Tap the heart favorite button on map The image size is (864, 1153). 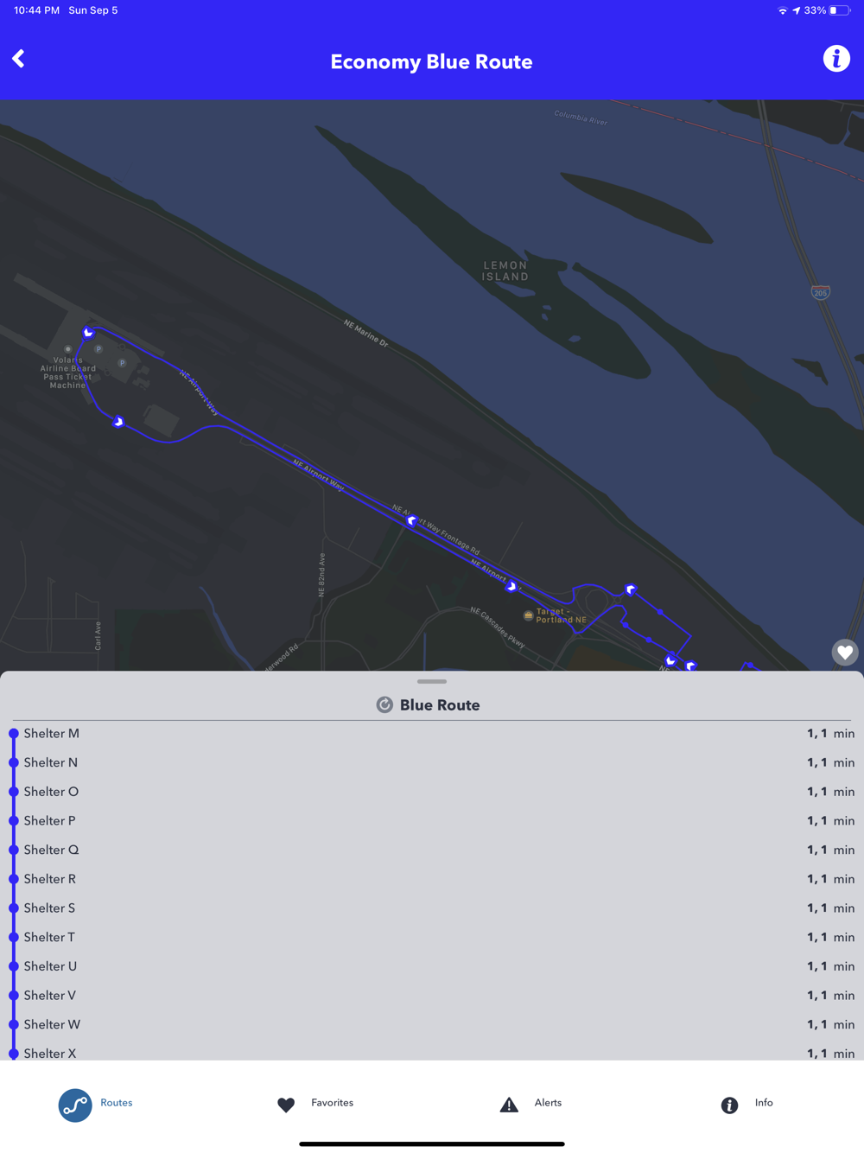pyautogui.click(x=845, y=653)
